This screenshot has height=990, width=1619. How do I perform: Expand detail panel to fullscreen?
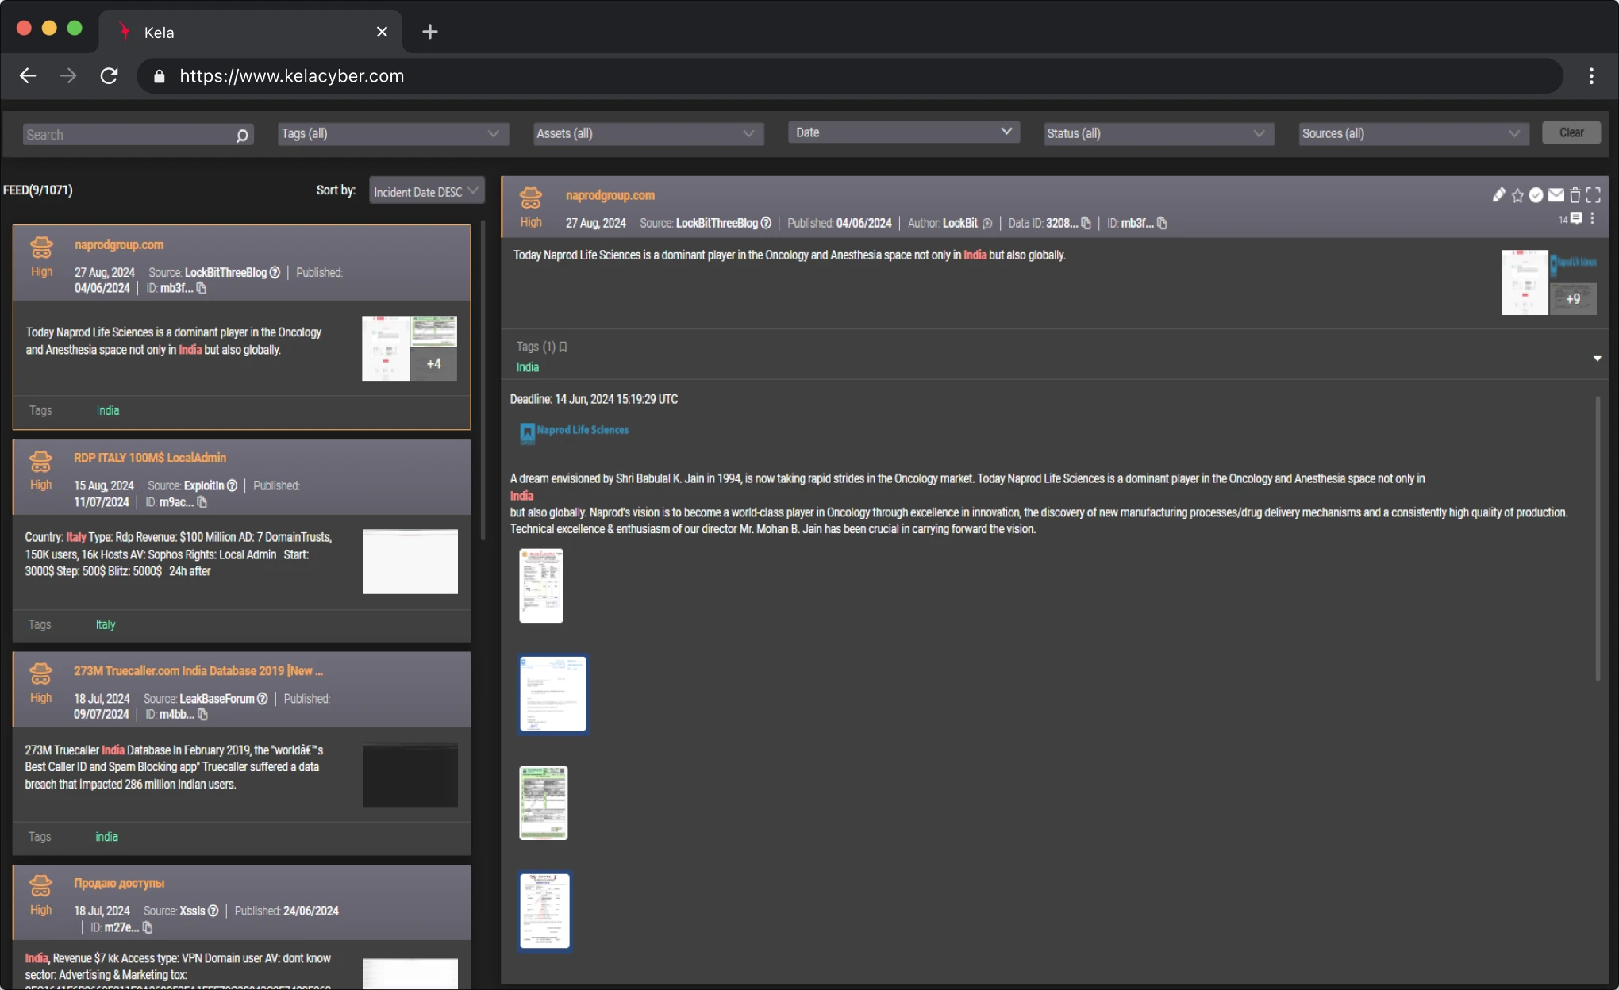pos(1594,195)
